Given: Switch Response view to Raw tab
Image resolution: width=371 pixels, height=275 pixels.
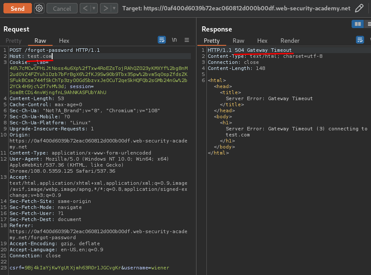Looking at the screenshot, I should pos(238,41).
